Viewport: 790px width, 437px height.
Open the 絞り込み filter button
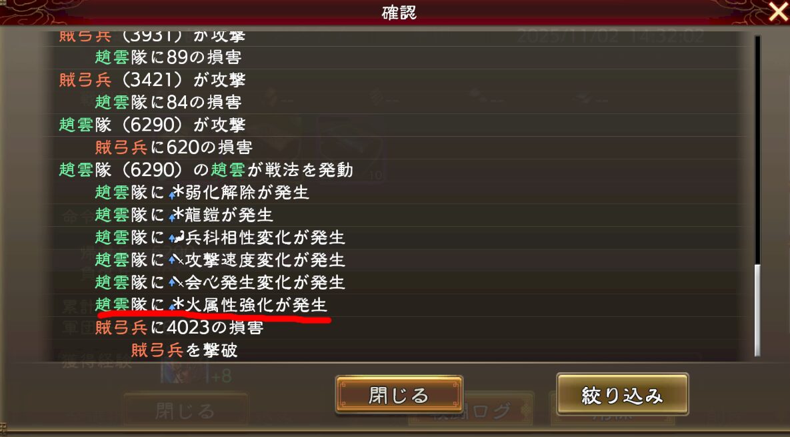click(x=622, y=394)
